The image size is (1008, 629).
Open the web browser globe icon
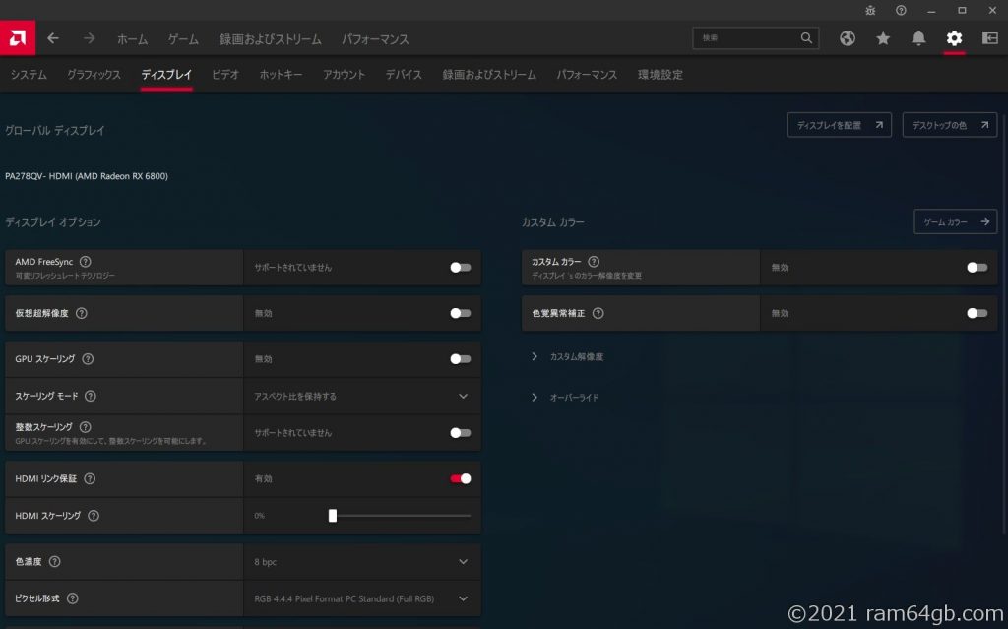click(848, 38)
